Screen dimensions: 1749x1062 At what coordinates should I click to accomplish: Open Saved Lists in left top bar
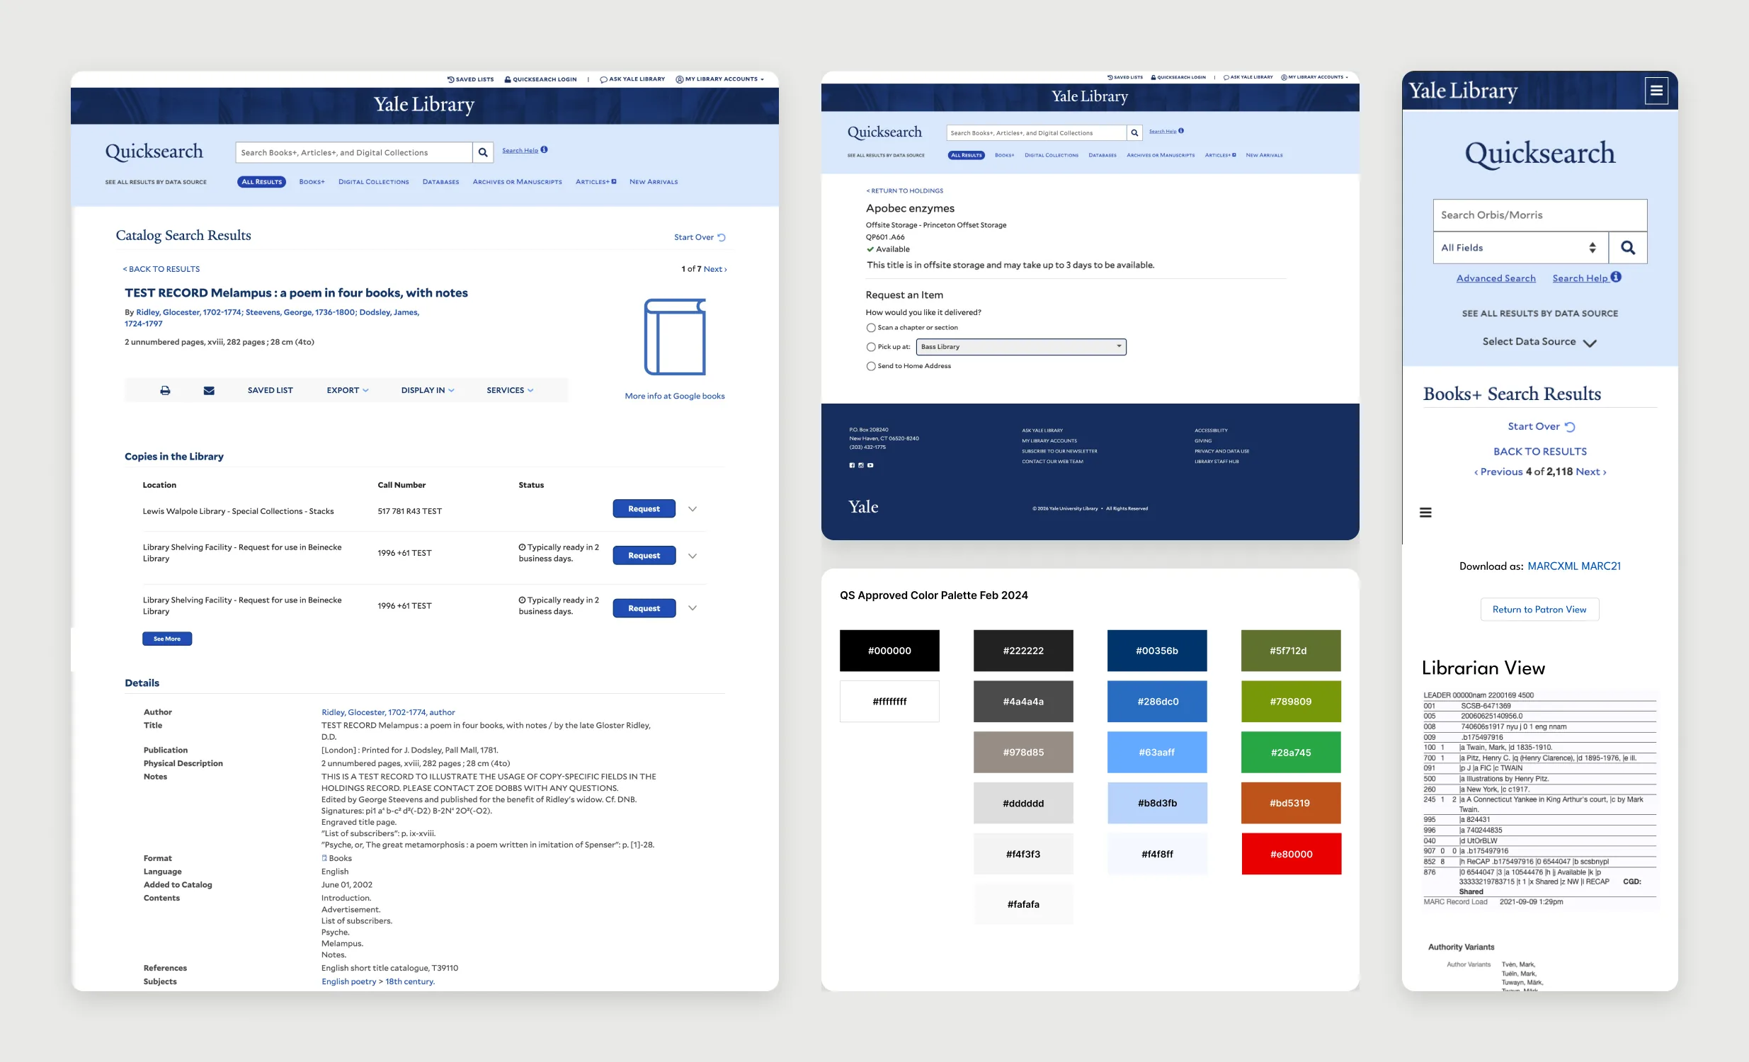click(x=471, y=79)
